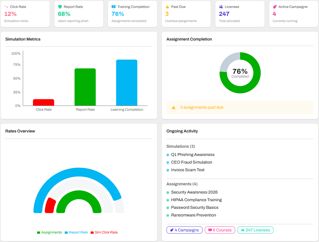Click the Click Rate trend arrow icon
The image size is (319, 242).
(x=7, y=6)
